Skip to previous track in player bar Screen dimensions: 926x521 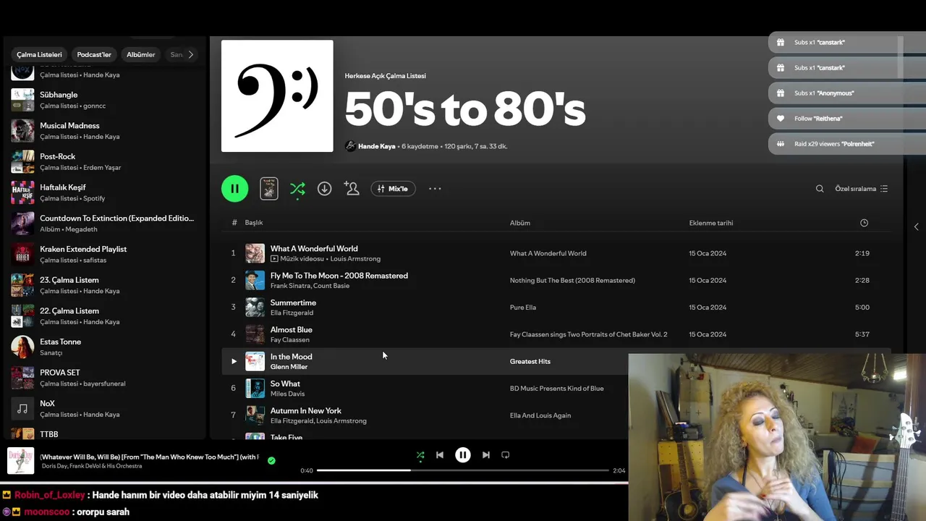(x=440, y=455)
